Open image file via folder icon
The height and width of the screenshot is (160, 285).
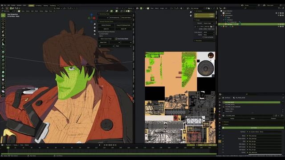(x=211, y=27)
